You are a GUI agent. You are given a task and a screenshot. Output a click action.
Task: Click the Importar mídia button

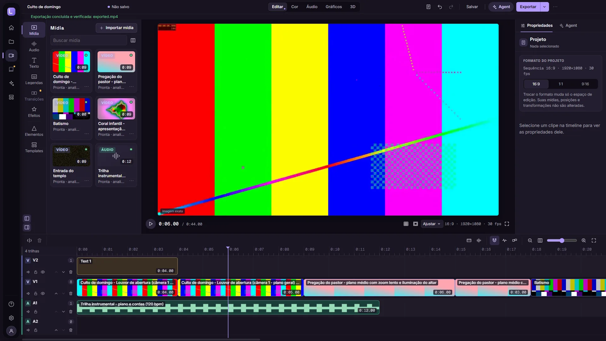point(116,28)
